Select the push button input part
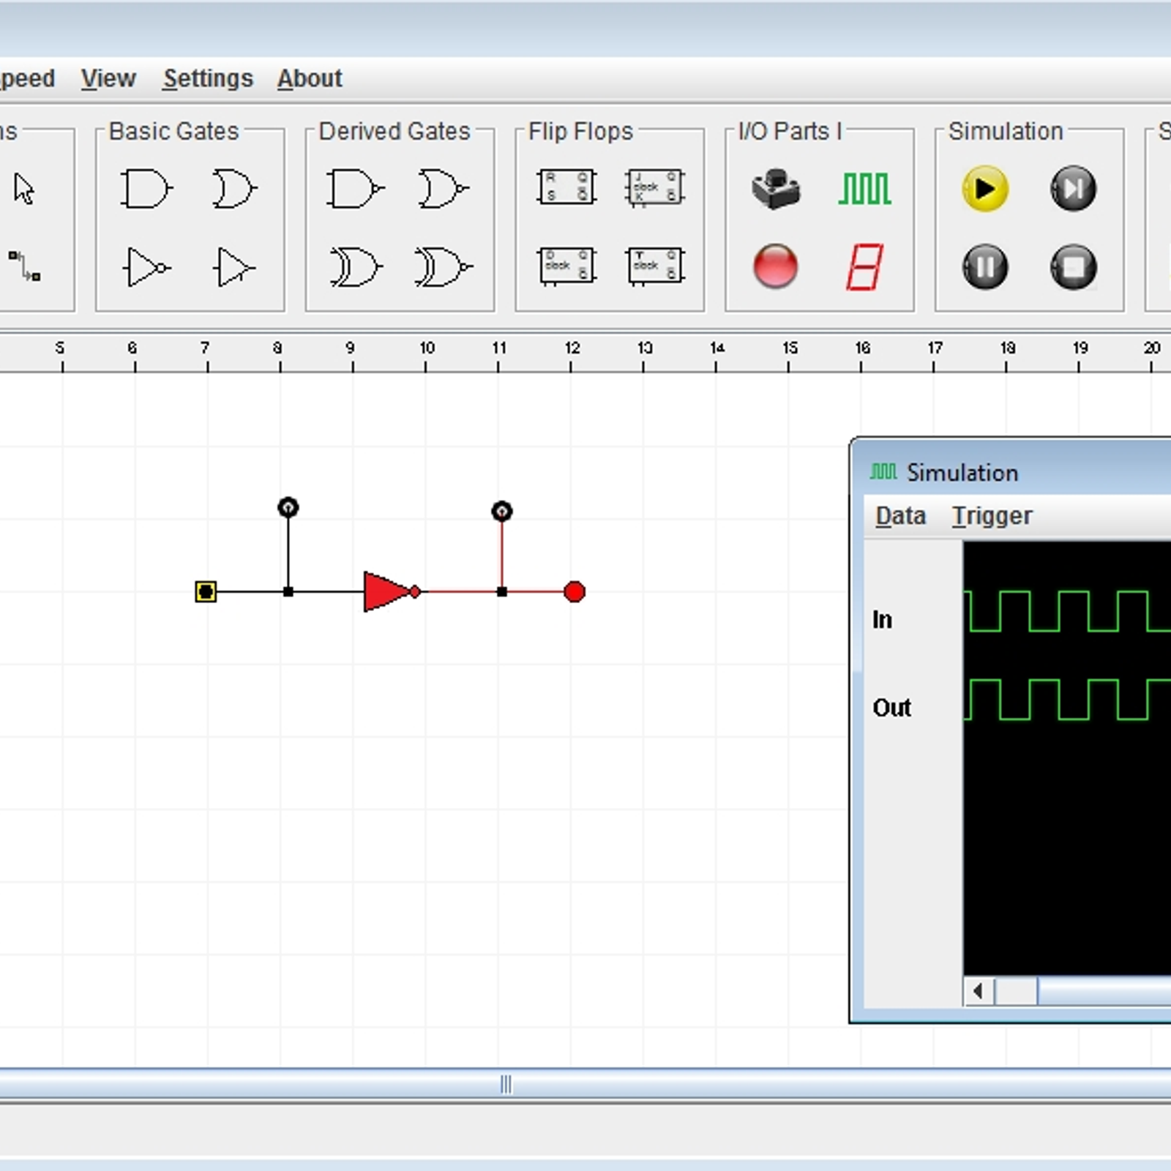Viewport: 1171px width, 1171px height. pyautogui.click(x=776, y=189)
